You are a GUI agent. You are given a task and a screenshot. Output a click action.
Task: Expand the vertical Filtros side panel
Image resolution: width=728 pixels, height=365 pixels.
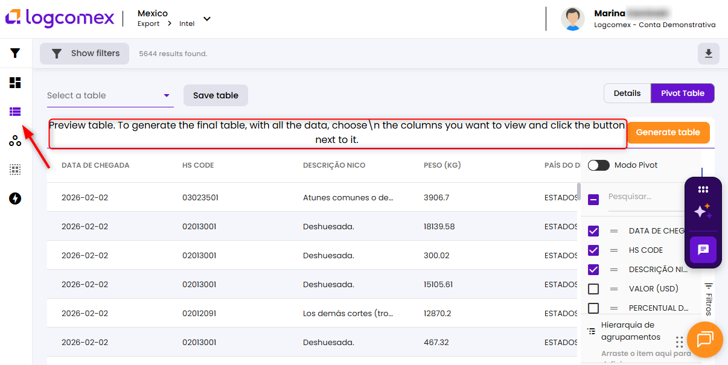709,299
